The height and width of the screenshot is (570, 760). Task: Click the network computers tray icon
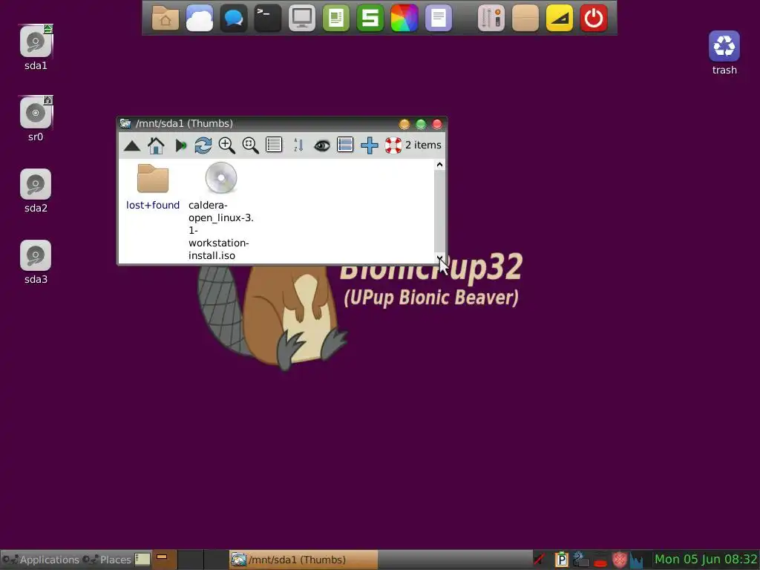coord(580,560)
